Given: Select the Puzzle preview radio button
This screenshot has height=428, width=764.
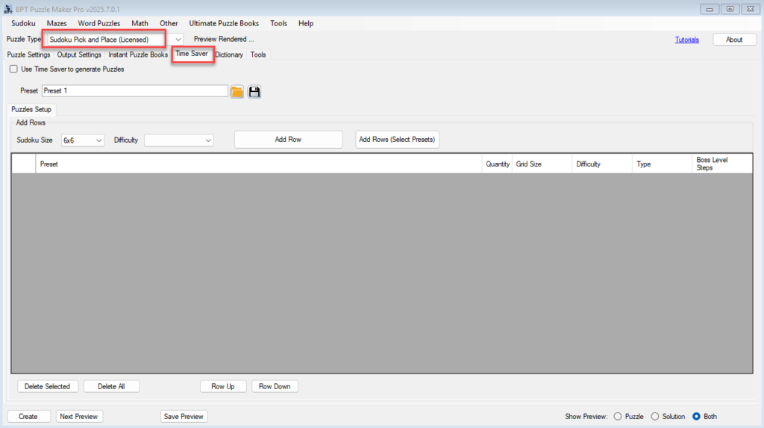Looking at the screenshot, I should pyautogui.click(x=618, y=416).
